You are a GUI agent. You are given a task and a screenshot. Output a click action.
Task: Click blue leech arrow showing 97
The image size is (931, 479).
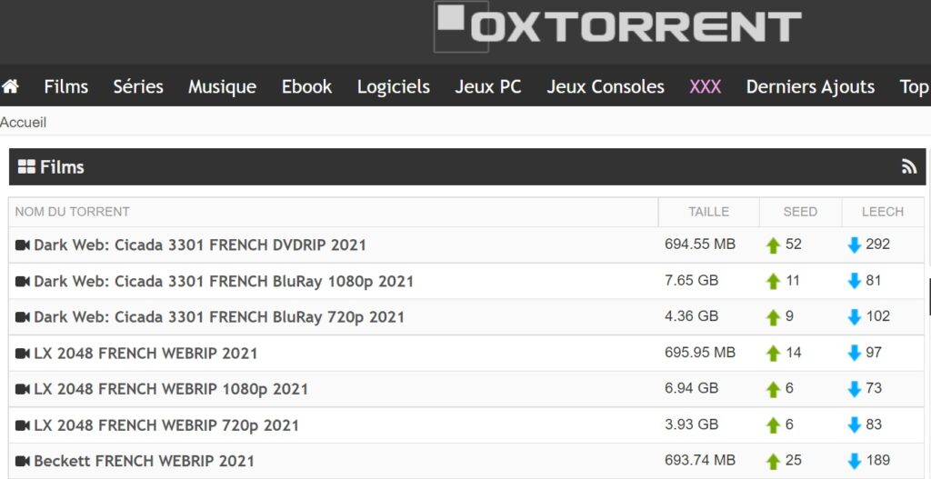pyautogui.click(x=855, y=354)
